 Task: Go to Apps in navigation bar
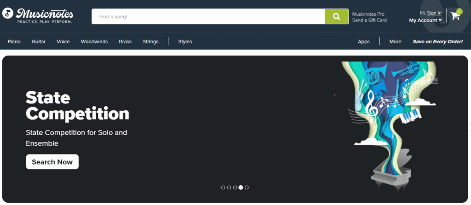pyautogui.click(x=363, y=41)
